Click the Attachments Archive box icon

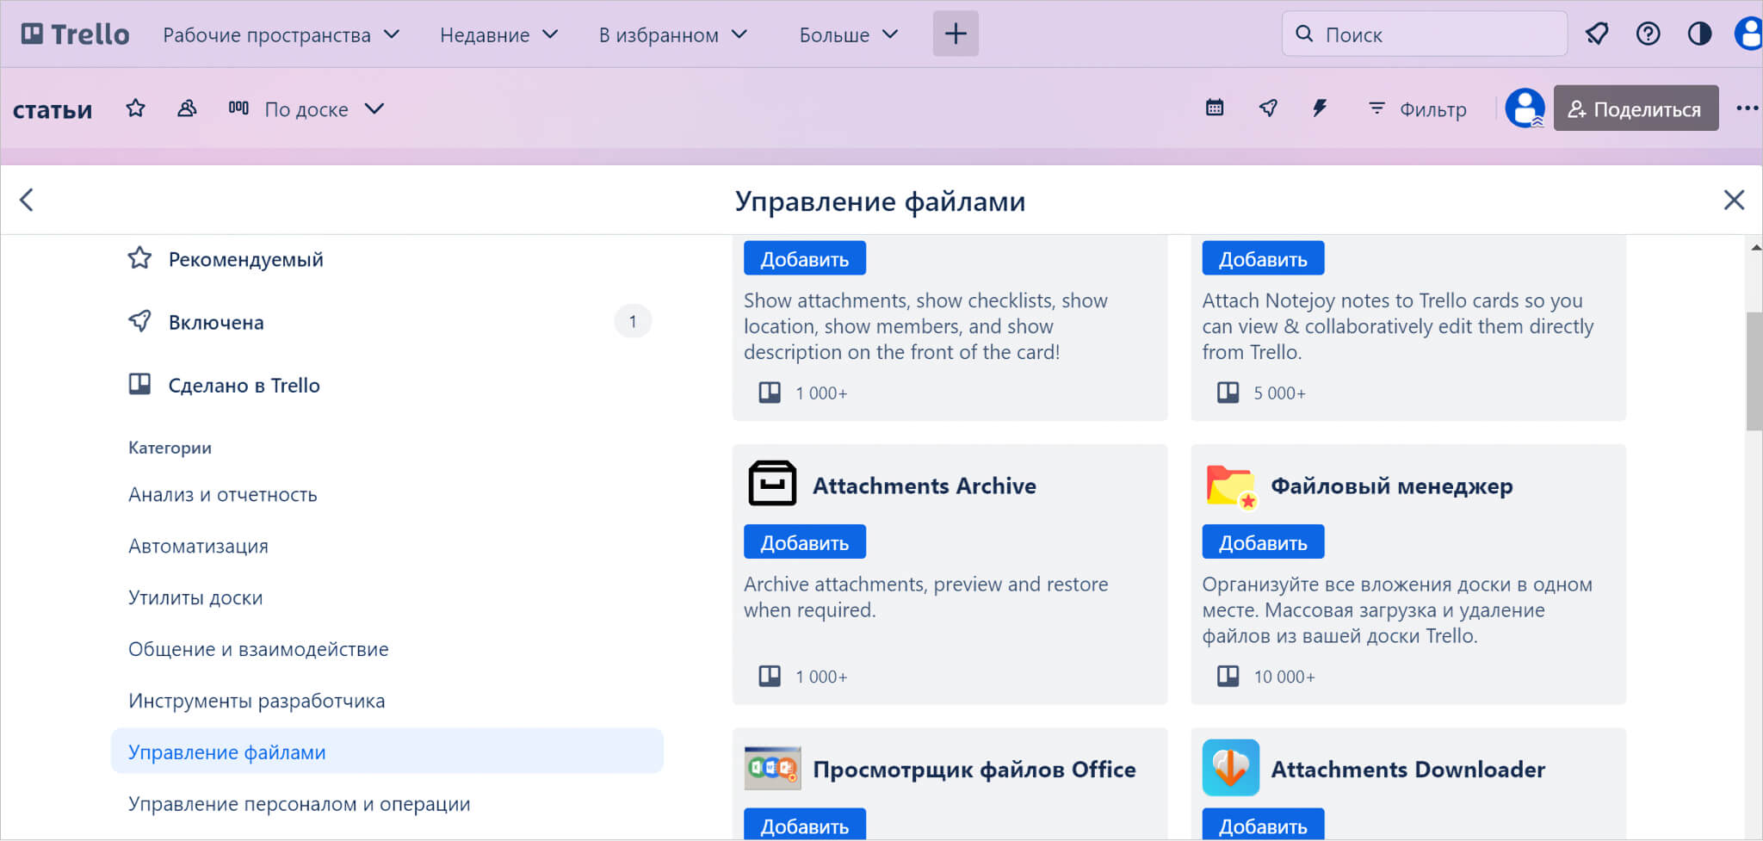(x=772, y=484)
